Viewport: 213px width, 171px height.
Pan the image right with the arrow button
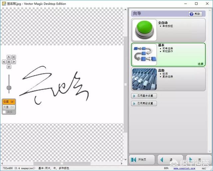(14, 62)
